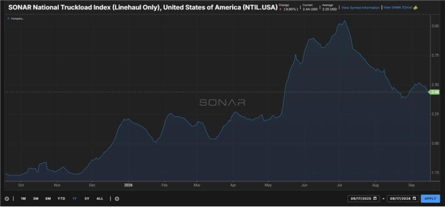The image size is (445, 207).
Task: Select the 3M time range
Action: (x=35, y=199)
